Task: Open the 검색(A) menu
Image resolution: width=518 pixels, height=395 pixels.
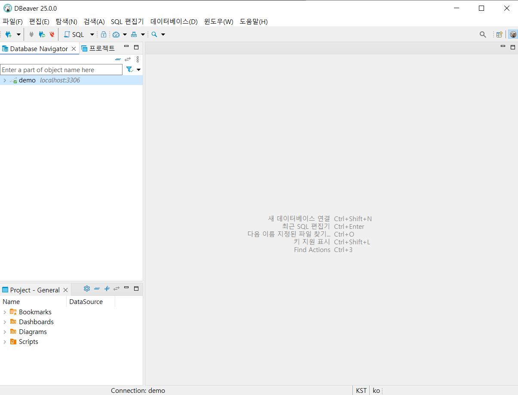Action: [94, 21]
